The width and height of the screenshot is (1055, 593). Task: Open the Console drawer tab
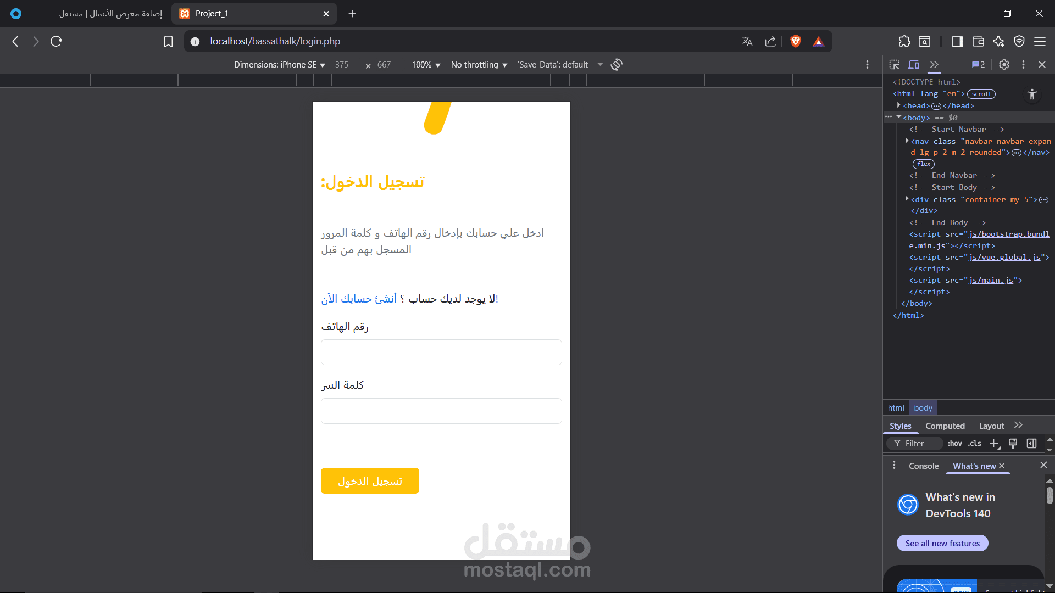coord(924,466)
